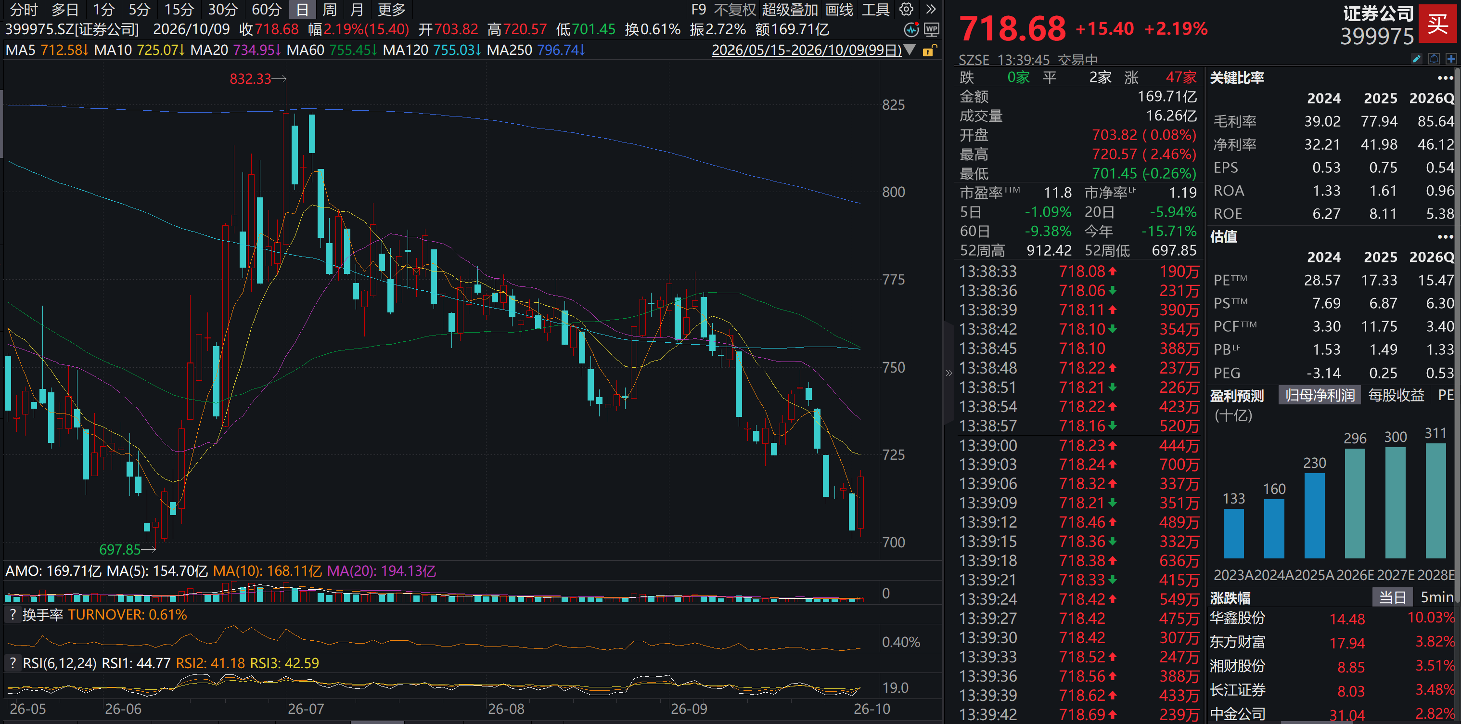The width and height of the screenshot is (1461, 724).
Task: Open 画线 drawing tools
Action: [x=839, y=10]
